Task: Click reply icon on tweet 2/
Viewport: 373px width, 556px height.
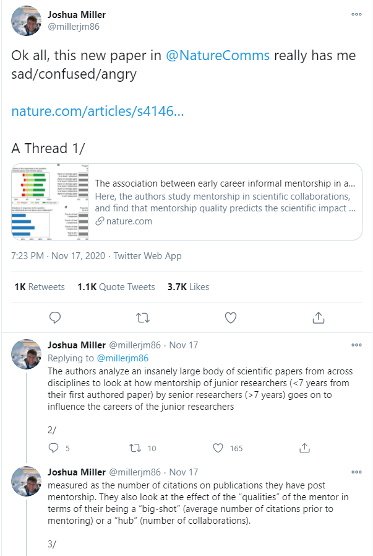Action: (54, 448)
